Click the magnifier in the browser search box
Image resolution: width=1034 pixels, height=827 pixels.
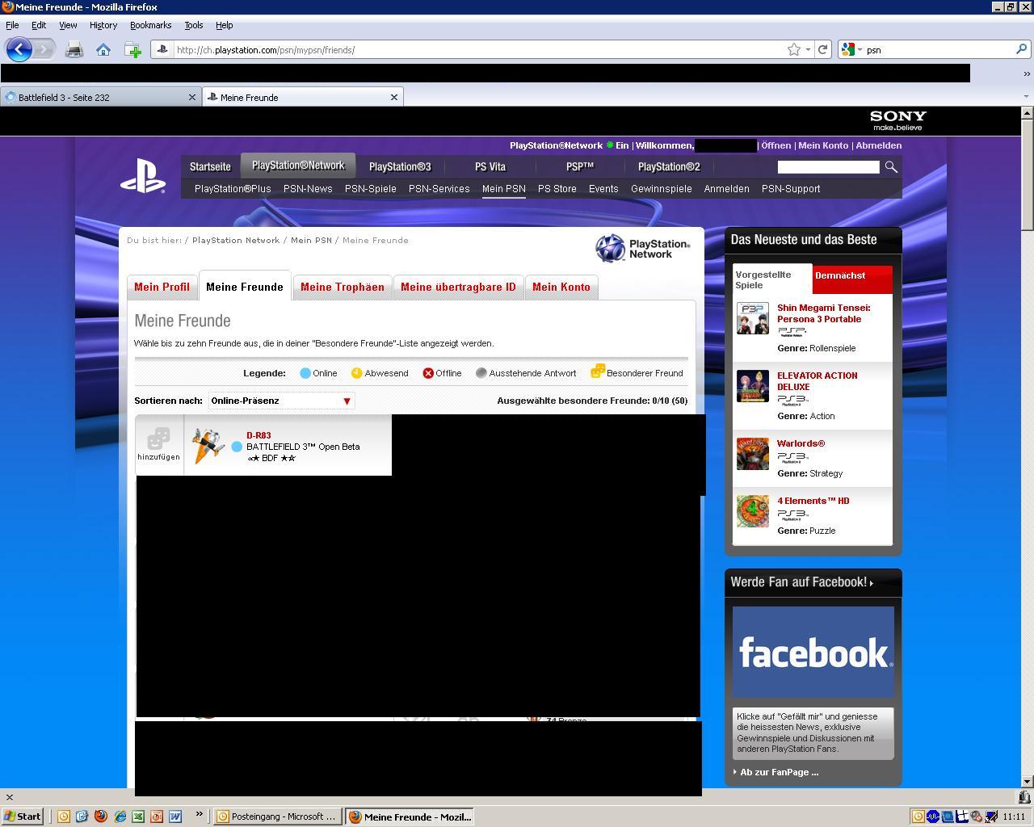1021,49
